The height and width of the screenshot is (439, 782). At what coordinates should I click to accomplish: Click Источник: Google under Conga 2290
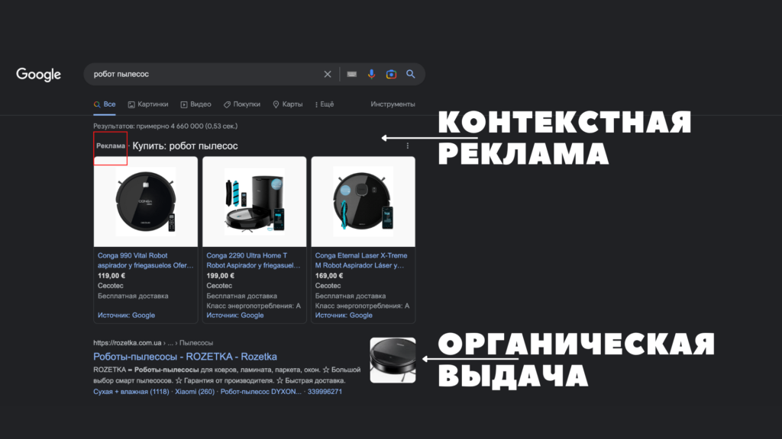[x=235, y=315]
